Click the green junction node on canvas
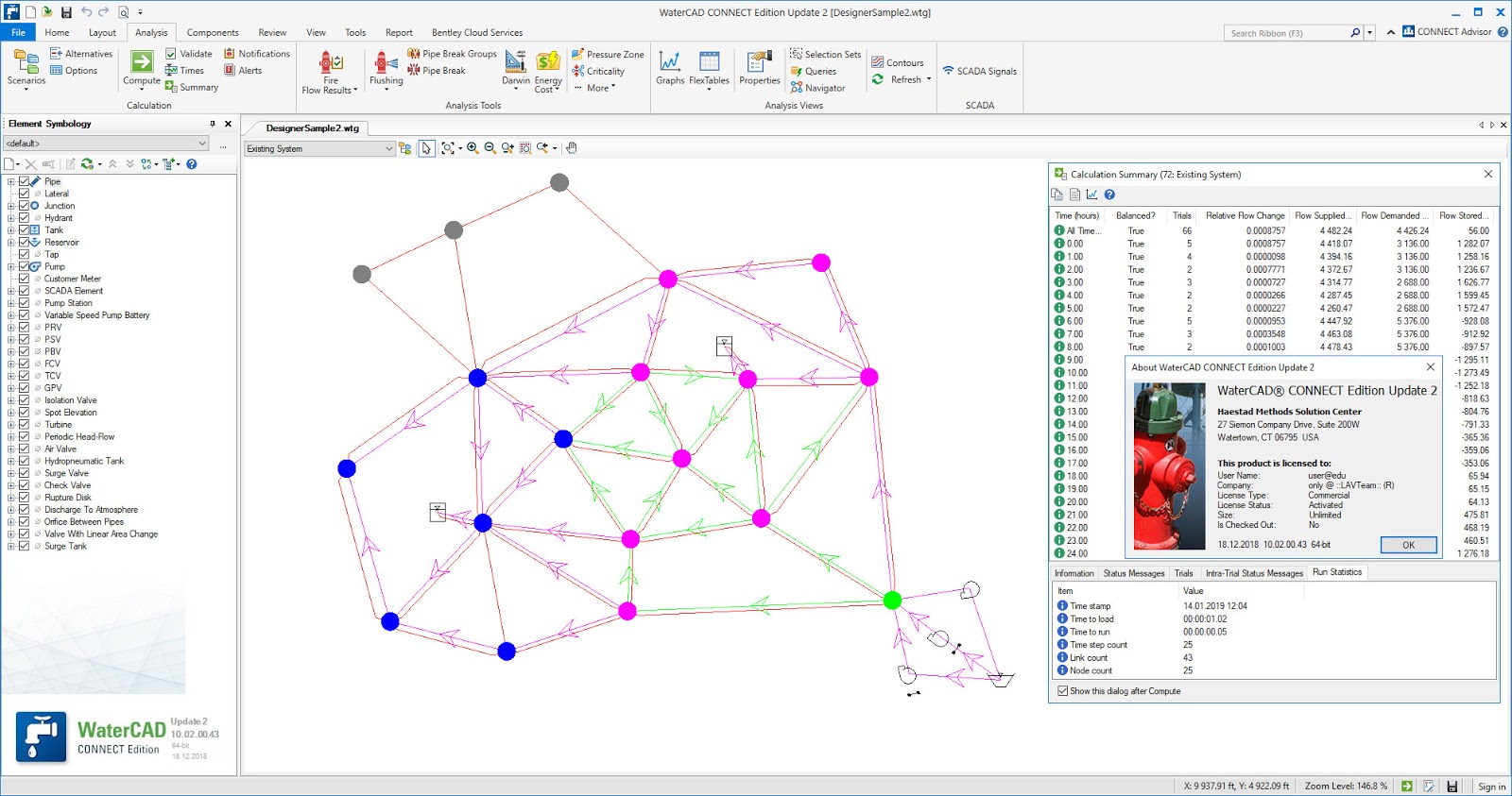This screenshot has height=796, width=1512. (892, 600)
